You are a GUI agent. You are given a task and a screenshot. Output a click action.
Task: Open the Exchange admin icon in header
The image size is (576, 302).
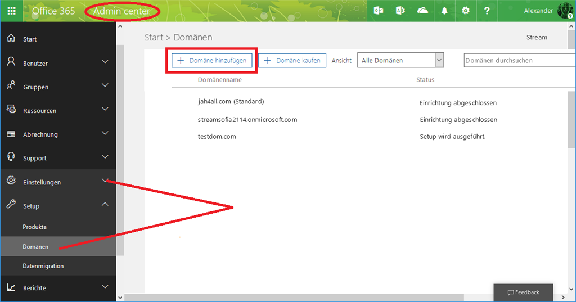coord(400,11)
